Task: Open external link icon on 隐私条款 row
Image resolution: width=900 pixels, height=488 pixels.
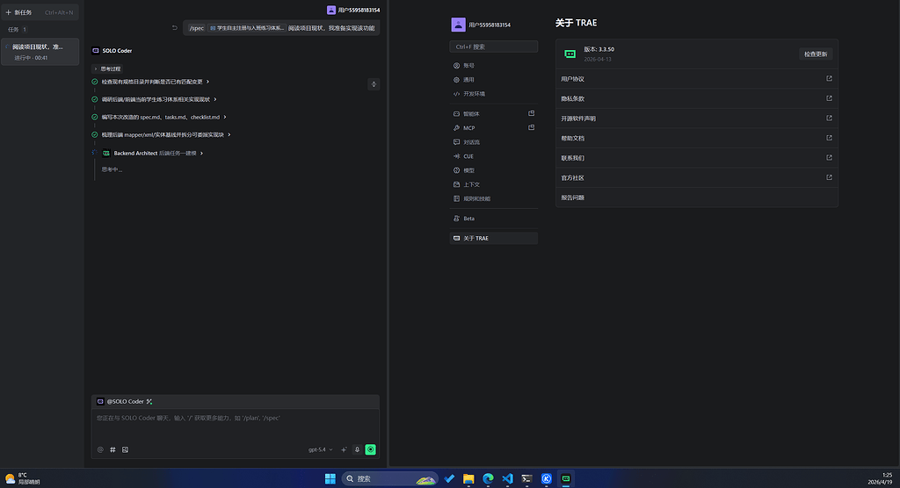Action: pyautogui.click(x=829, y=98)
